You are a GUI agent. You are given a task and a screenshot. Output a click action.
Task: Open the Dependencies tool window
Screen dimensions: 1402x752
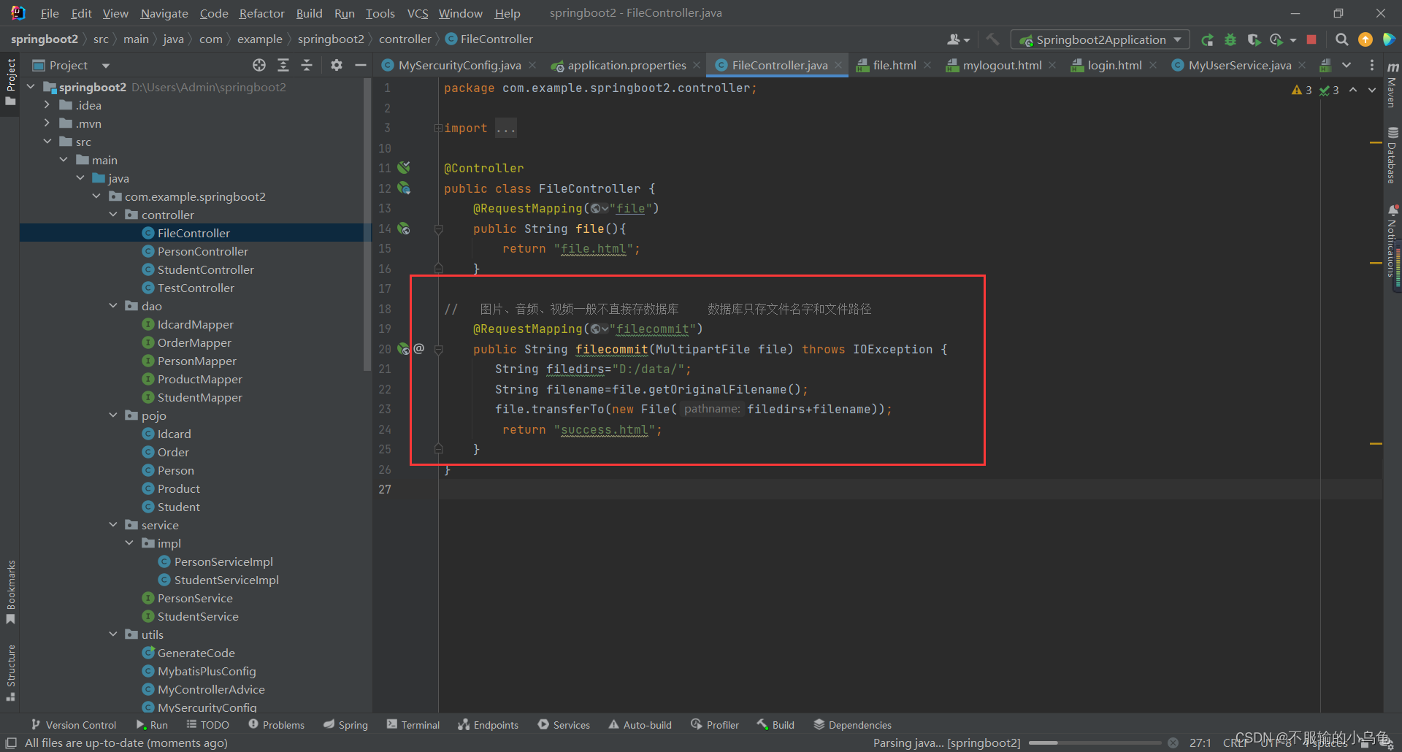(853, 725)
